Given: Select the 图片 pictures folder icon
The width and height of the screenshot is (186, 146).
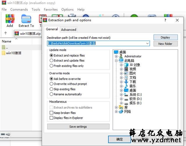Looking at the screenshot, I should click(x=126, y=73).
